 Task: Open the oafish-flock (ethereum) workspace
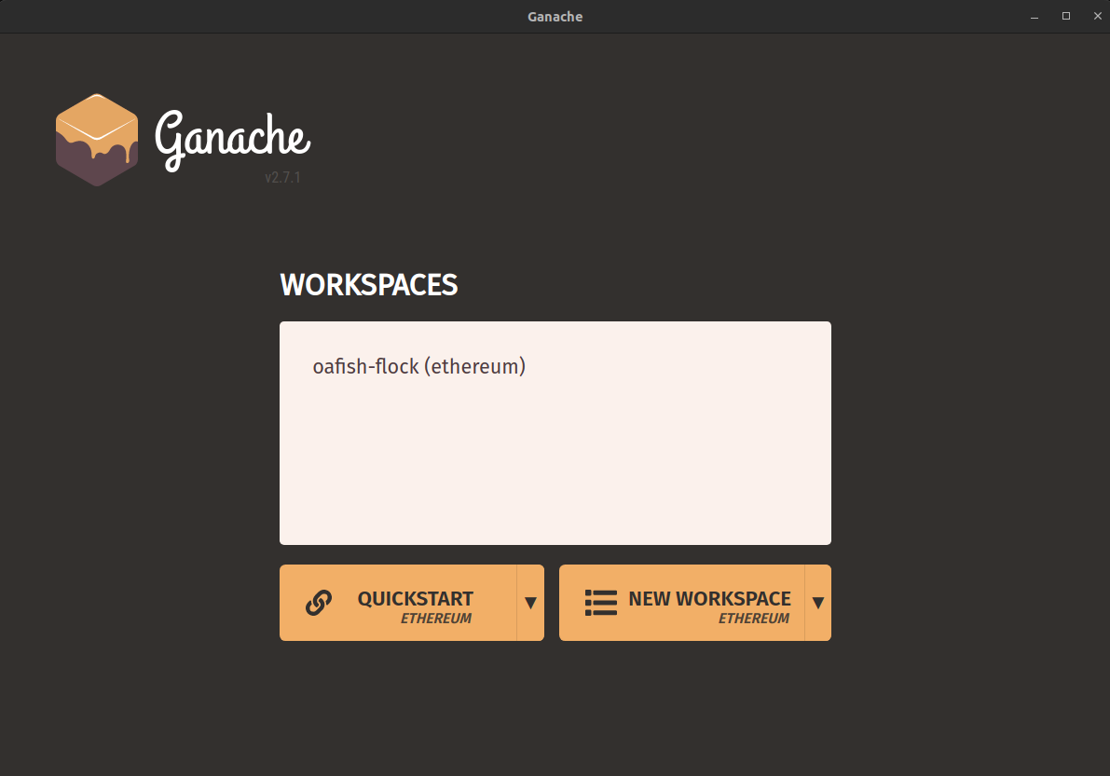click(x=419, y=366)
